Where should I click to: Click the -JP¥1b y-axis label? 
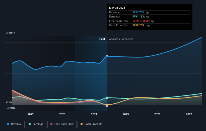point(10,108)
